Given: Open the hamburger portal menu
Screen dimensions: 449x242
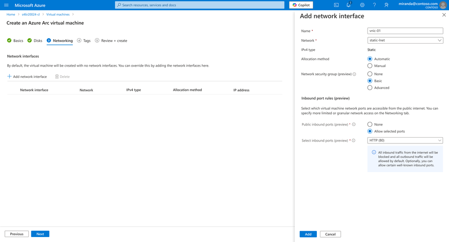Looking at the screenshot, I should [6, 5].
